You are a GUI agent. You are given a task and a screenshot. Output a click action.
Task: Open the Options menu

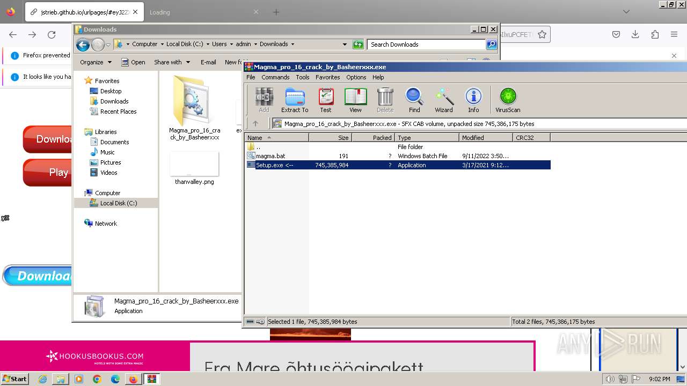click(x=356, y=77)
